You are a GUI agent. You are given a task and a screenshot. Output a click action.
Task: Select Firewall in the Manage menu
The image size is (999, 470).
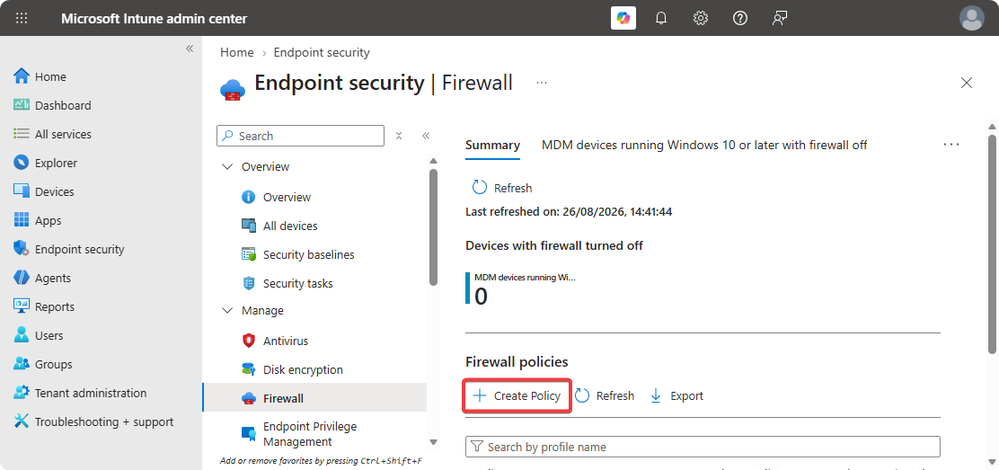tap(314, 399)
